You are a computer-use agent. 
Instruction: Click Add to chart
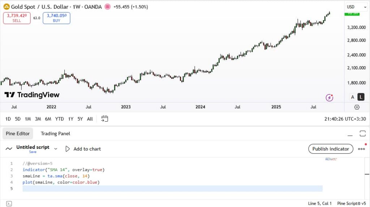[83, 149]
